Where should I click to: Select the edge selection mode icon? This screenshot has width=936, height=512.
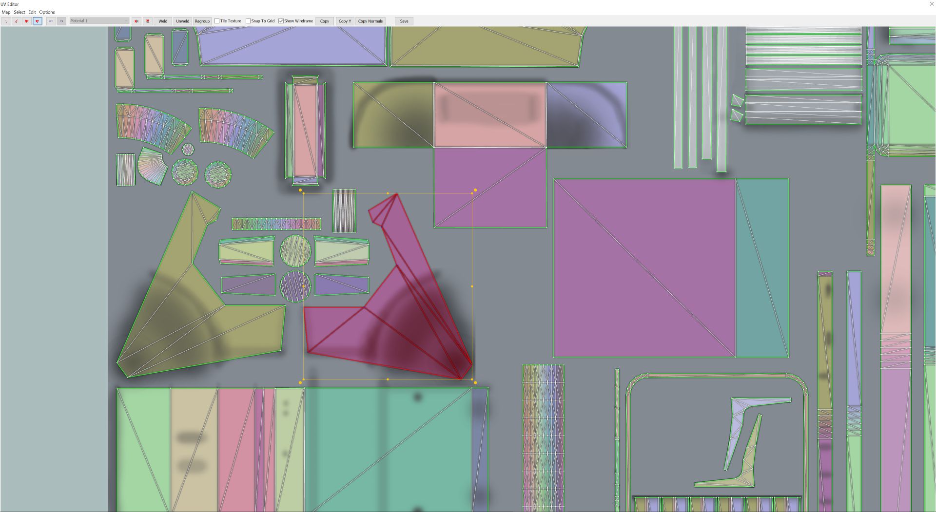[16, 21]
